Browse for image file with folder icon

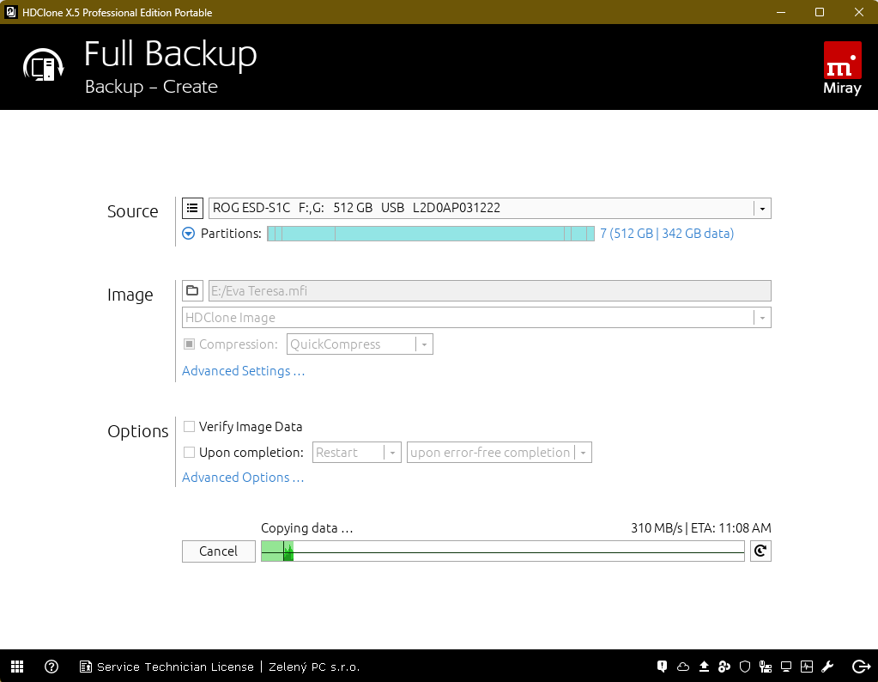(x=192, y=291)
